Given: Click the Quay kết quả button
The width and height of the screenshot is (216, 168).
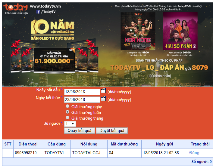Looking at the screenshot, I should point(80,130).
